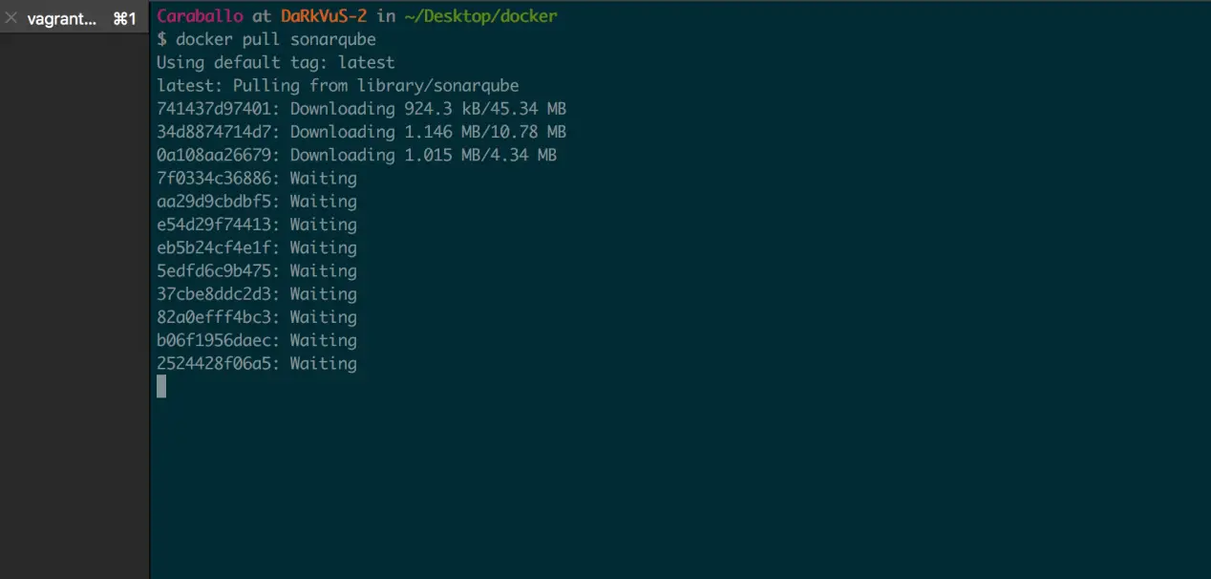Image resolution: width=1211 pixels, height=579 pixels.
Task: Click the aa29d9cbdbf5 Waiting line
Action: pyautogui.click(x=256, y=202)
